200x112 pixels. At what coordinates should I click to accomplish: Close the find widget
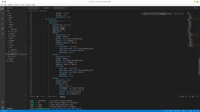(183, 14)
